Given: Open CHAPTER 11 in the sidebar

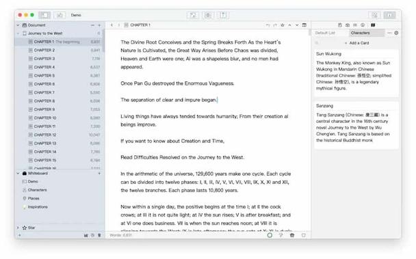Looking at the screenshot, I should pyautogui.click(x=59, y=126).
